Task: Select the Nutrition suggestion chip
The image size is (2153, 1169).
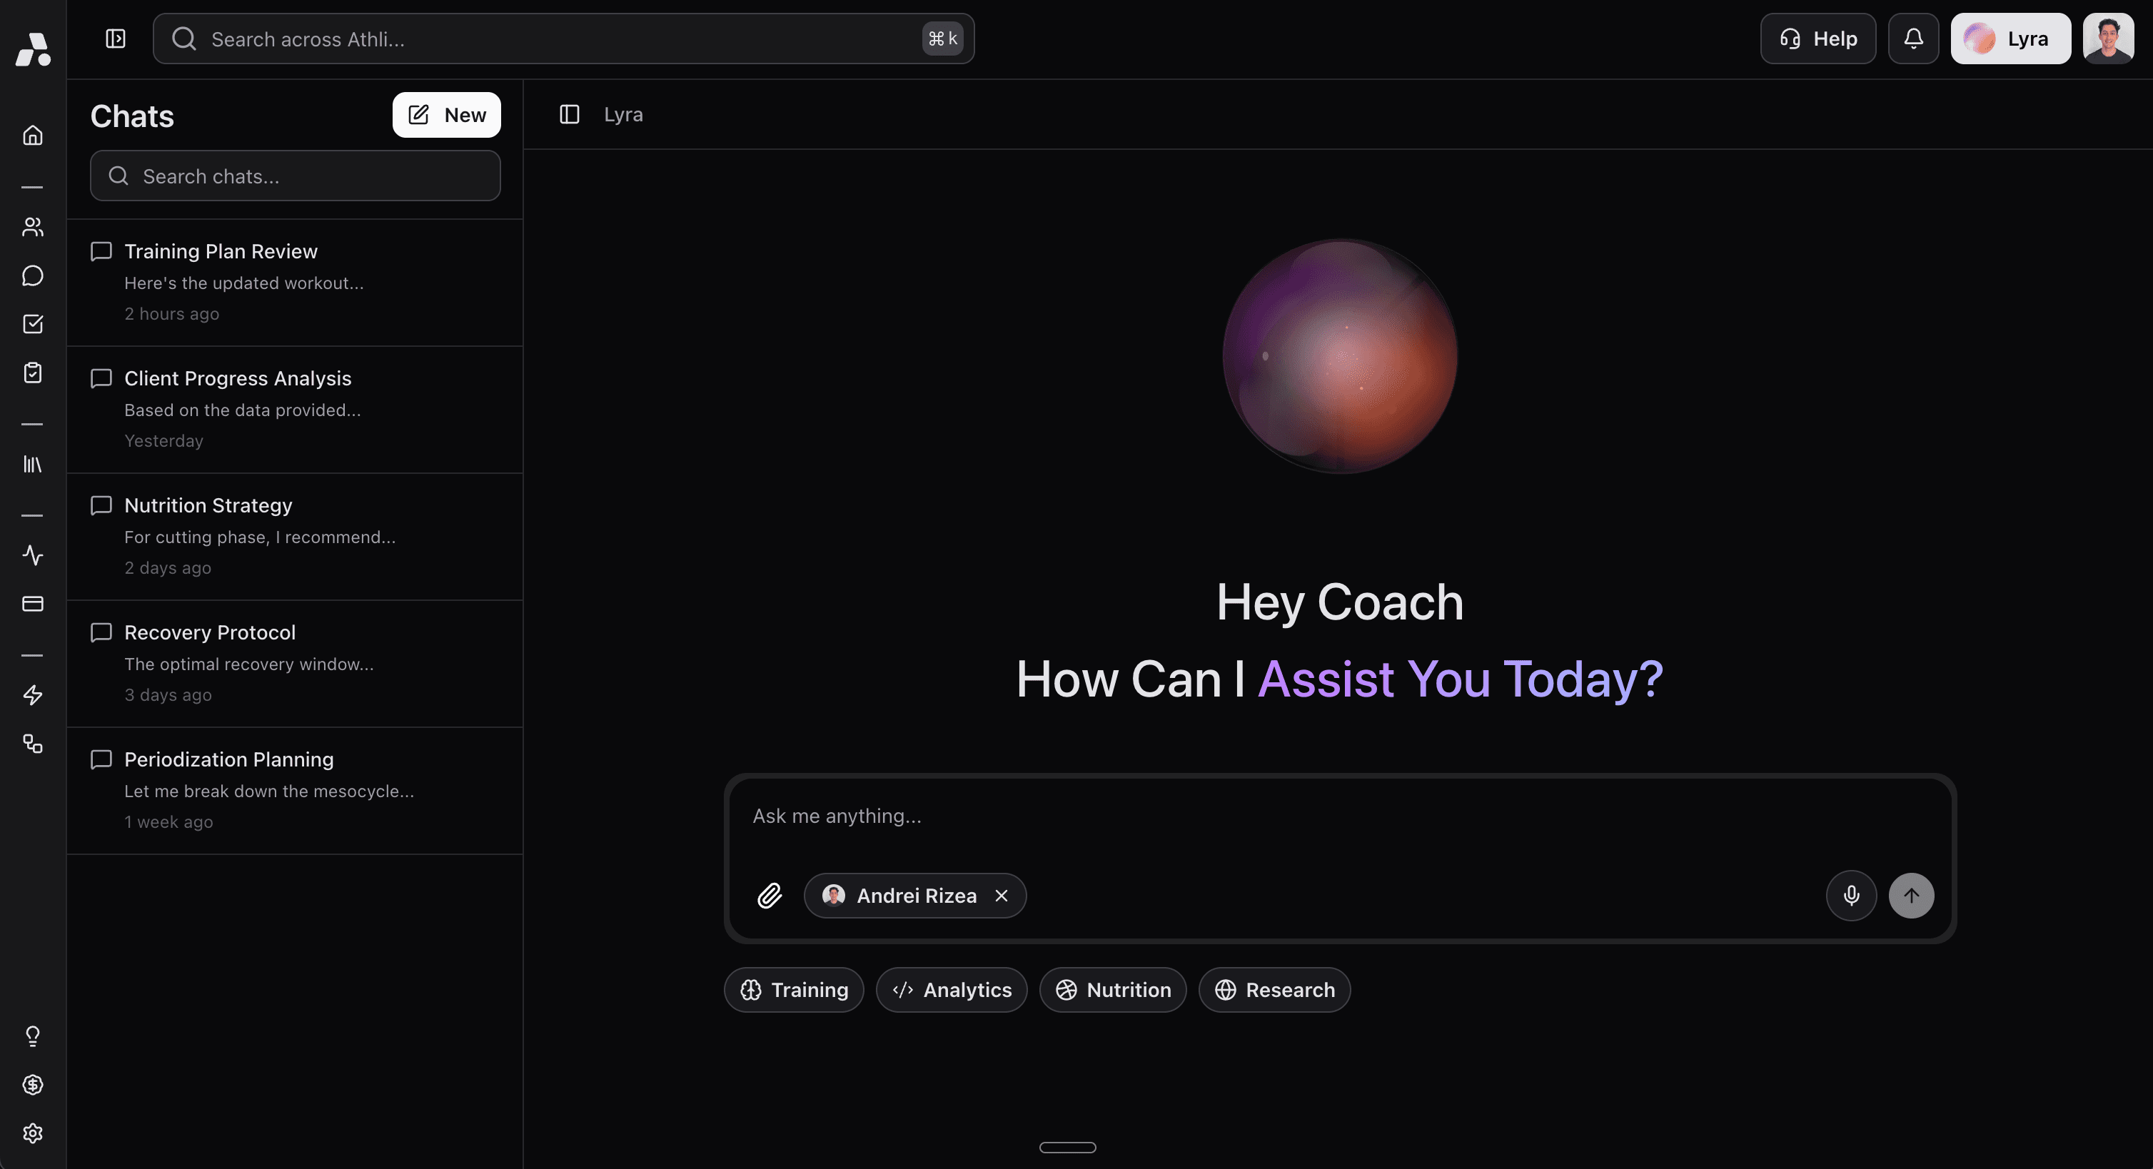Action: 1112,989
